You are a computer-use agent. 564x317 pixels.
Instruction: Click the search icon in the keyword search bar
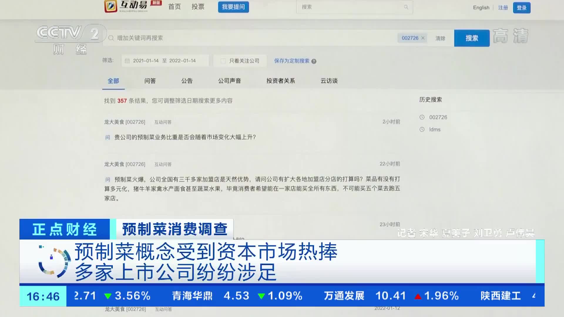pos(111,38)
